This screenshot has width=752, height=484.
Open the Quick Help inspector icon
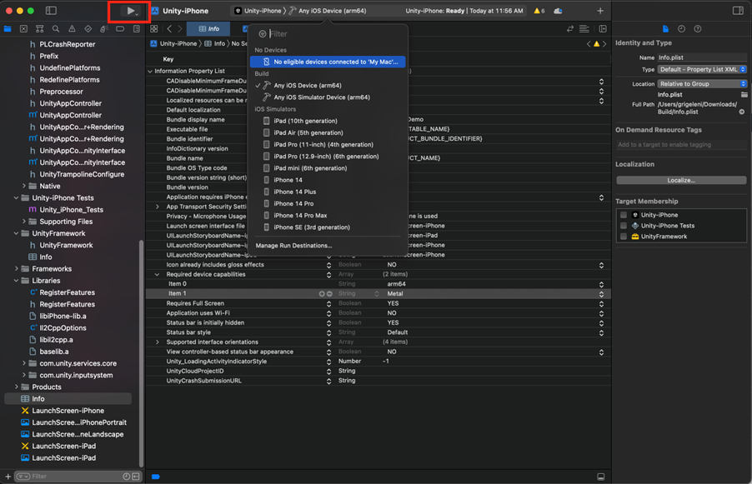coord(697,28)
